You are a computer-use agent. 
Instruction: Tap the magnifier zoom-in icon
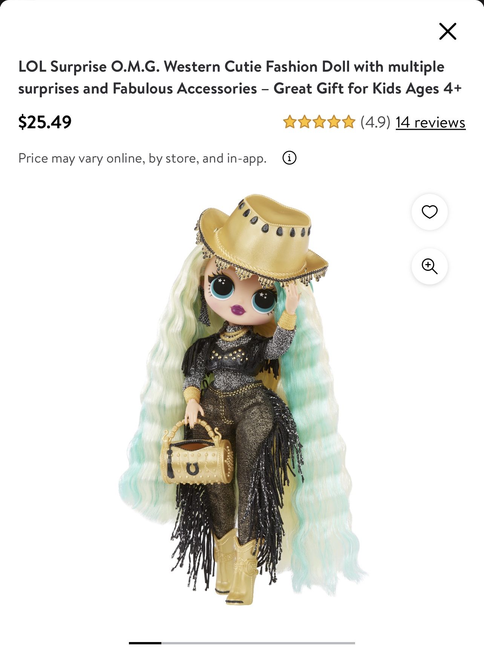point(429,266)
